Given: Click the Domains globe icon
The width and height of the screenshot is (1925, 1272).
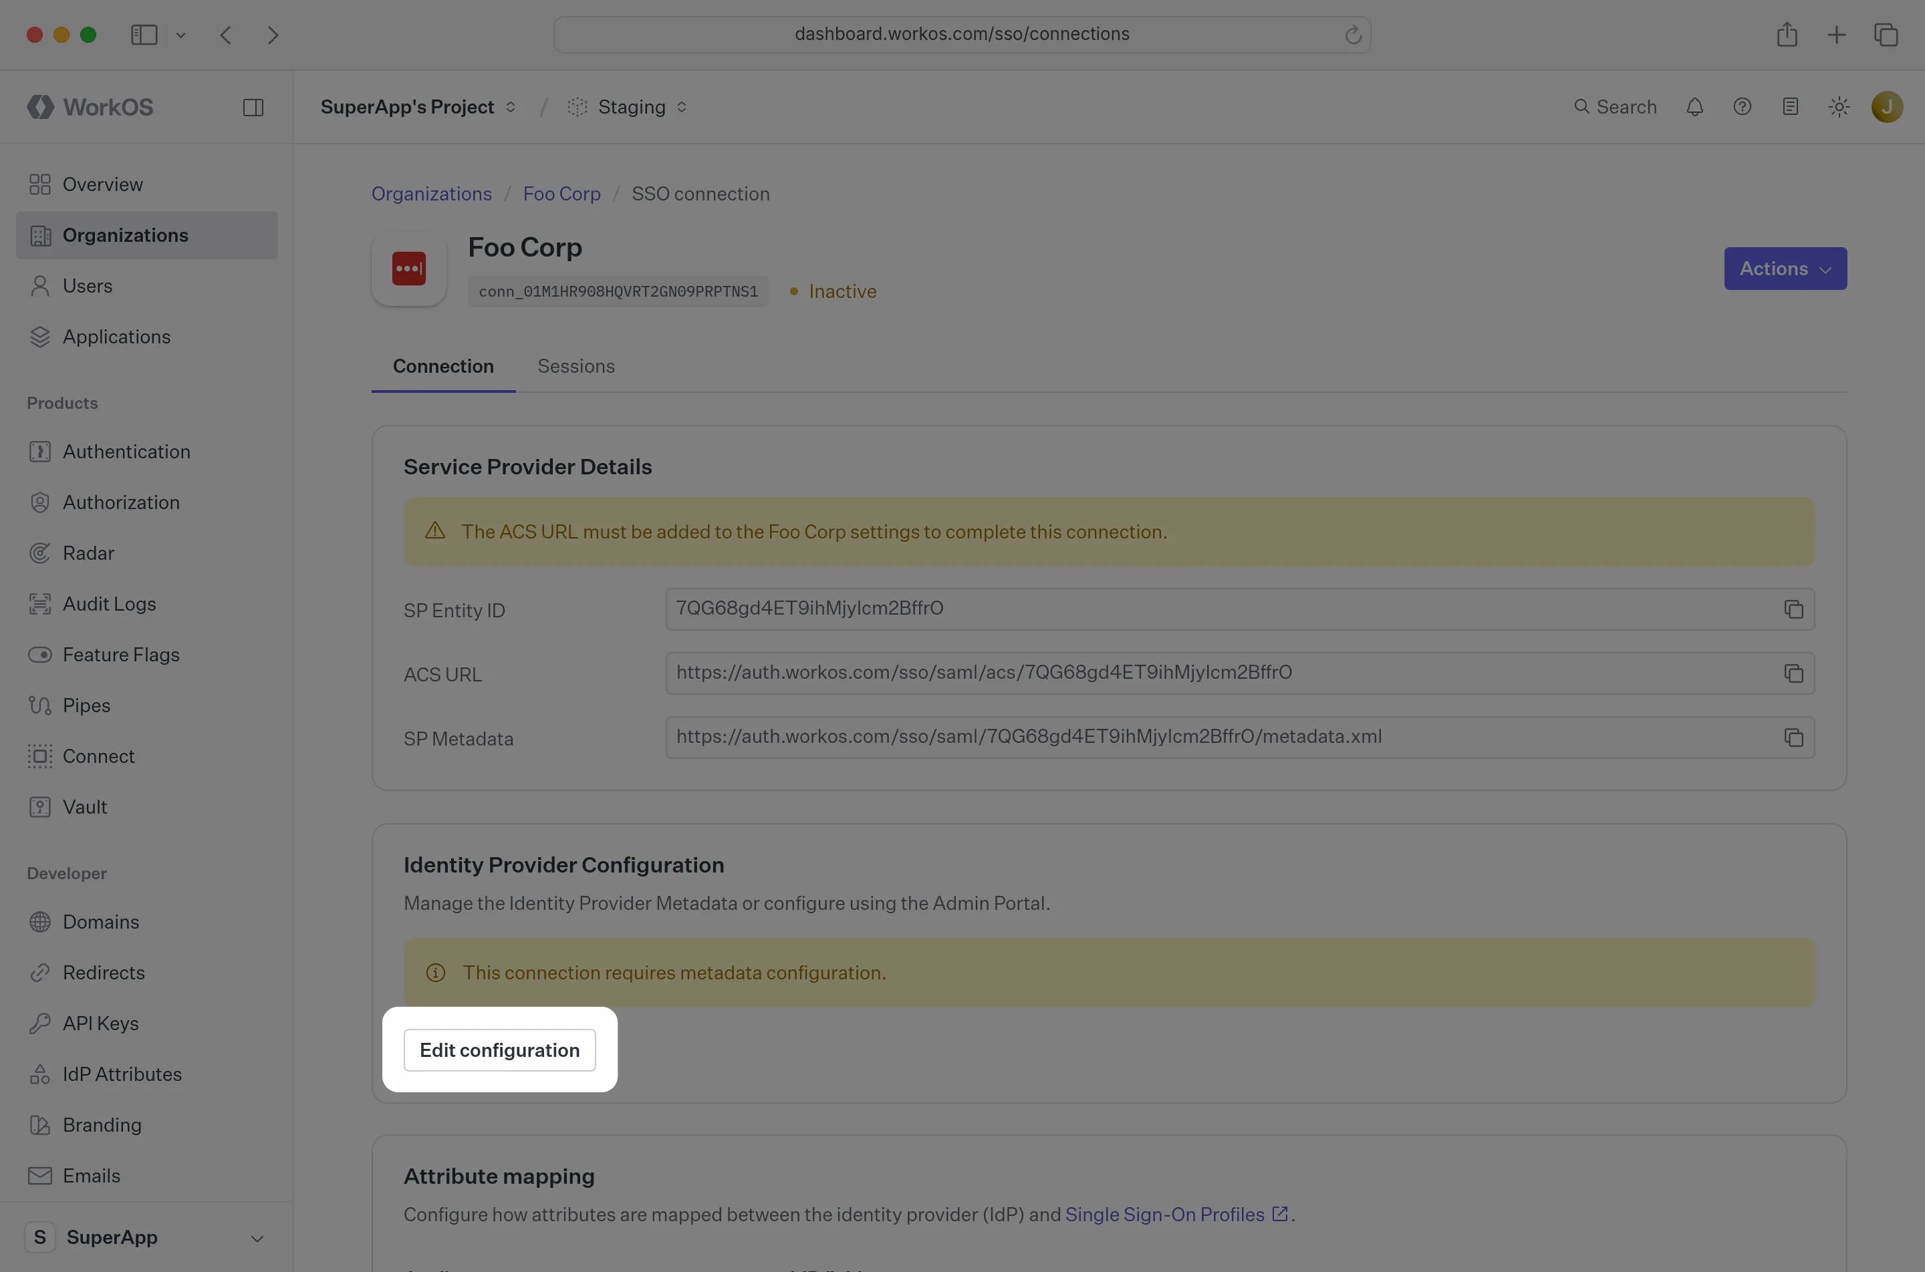Looking at the screenshot, I should coord(39,921).
